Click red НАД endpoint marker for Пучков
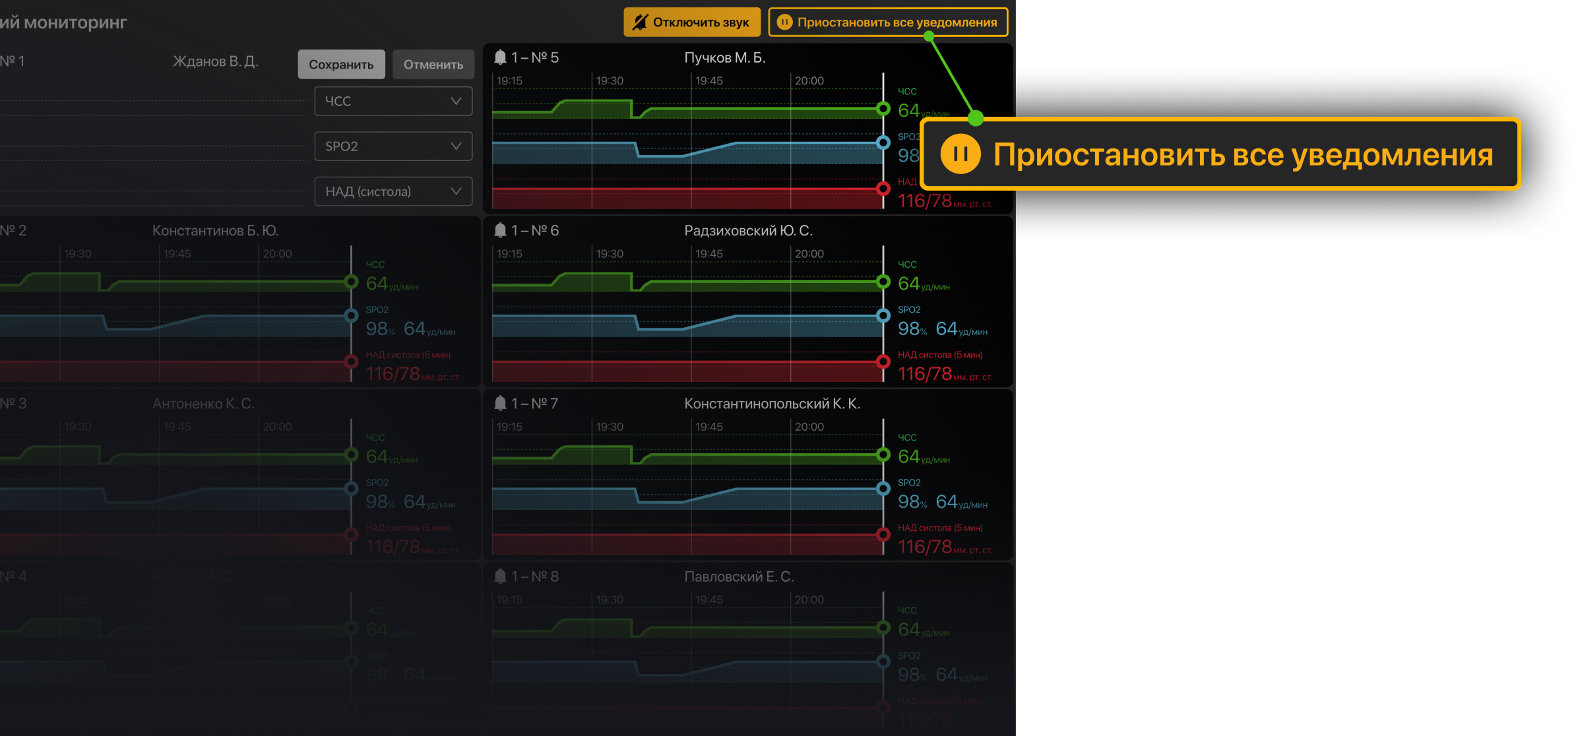The width and height of the screenshot is (1576, 736). click(x=883, y=189)
